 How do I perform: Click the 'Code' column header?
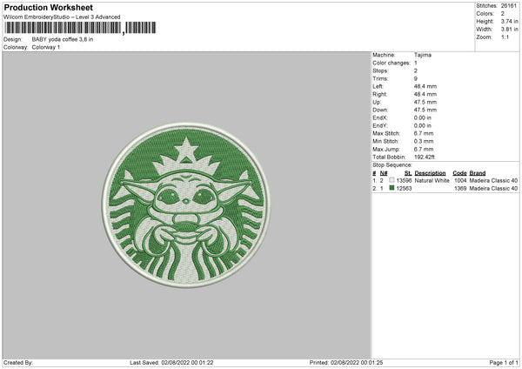pyautogui.click(x=459, y=173)
